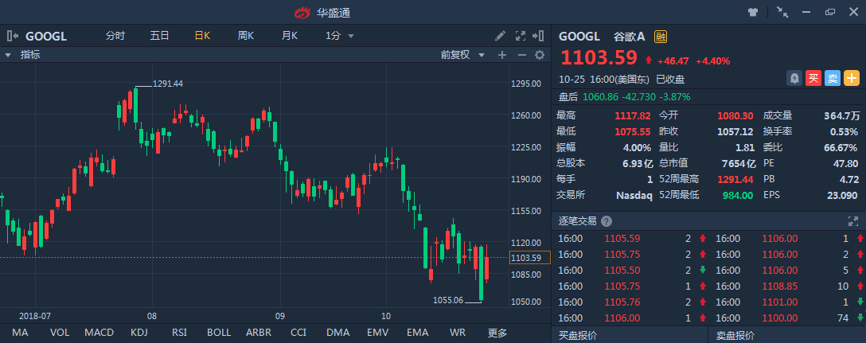Select the BOLL indicator
Image resolution: width=866 pixels, height=343 pixels.
219,333
